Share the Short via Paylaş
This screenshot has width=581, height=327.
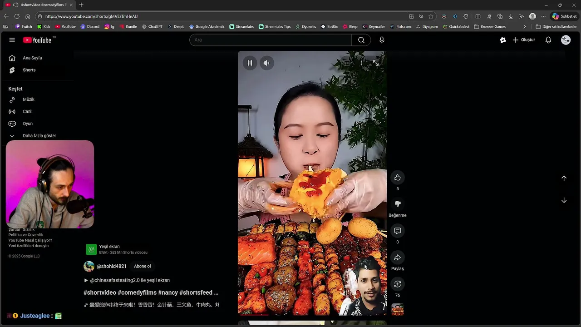tap(398, 258)
